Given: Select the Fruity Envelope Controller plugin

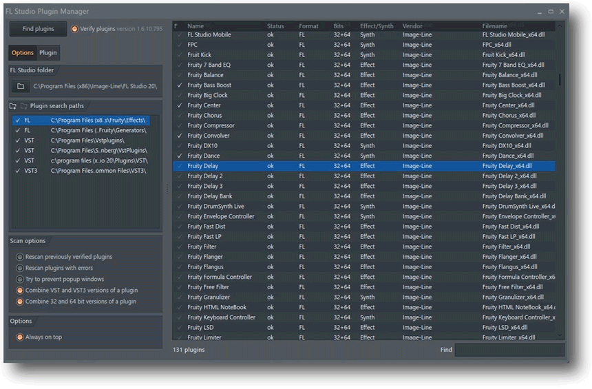Looking at the screenshot, I should [x=364, y=217].
